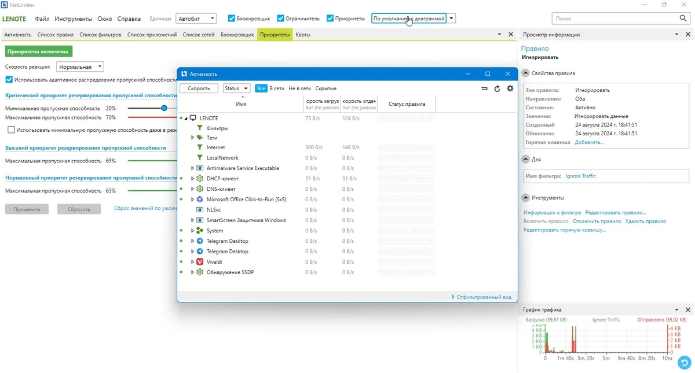Expand the Теги tree node
The height and width of the screenshot is (373, 695).
click(x=192, y=138)
